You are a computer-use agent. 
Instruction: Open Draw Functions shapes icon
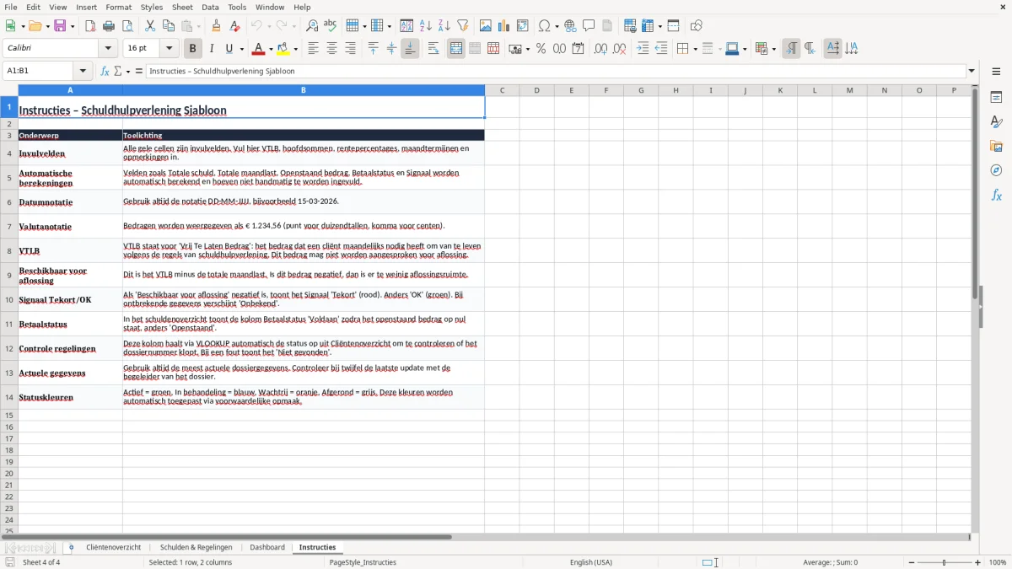pos(696,26)
